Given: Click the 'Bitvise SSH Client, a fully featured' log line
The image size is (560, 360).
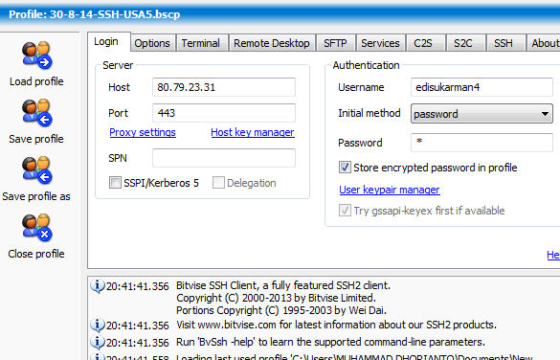Looking at the screenshot, I should tap(283, 285).
